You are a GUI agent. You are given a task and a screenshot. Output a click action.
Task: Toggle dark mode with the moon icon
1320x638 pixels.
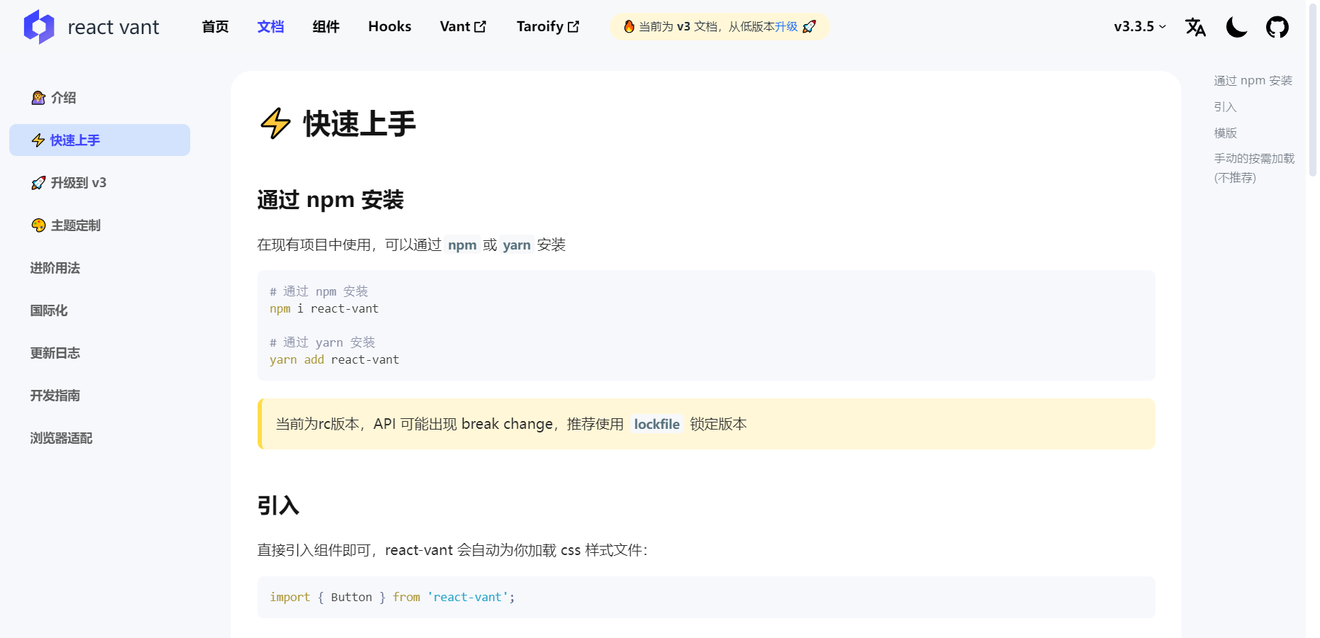(1236, 27)
